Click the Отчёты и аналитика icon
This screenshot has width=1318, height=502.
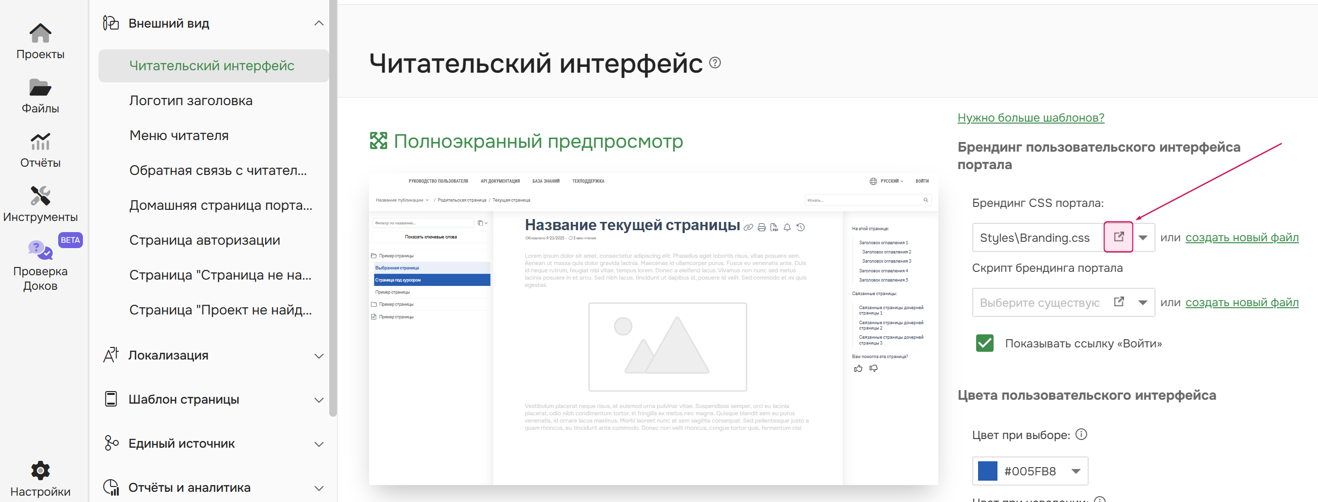pyautogui.click(x=111, y=487)
